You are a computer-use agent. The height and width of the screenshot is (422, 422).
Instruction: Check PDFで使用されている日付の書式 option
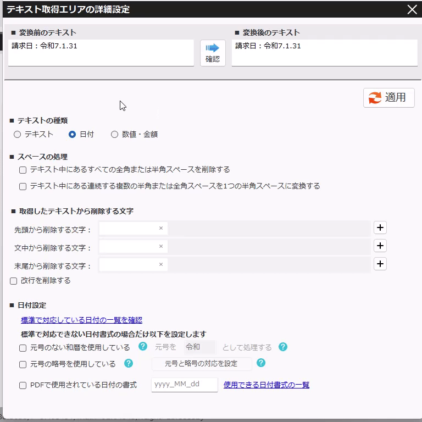pos(23,385)
